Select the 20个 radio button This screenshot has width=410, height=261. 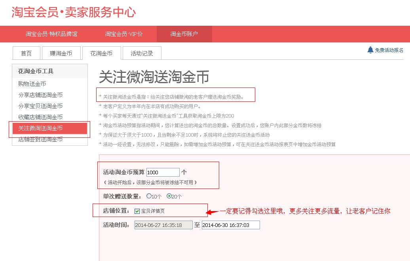169,196
